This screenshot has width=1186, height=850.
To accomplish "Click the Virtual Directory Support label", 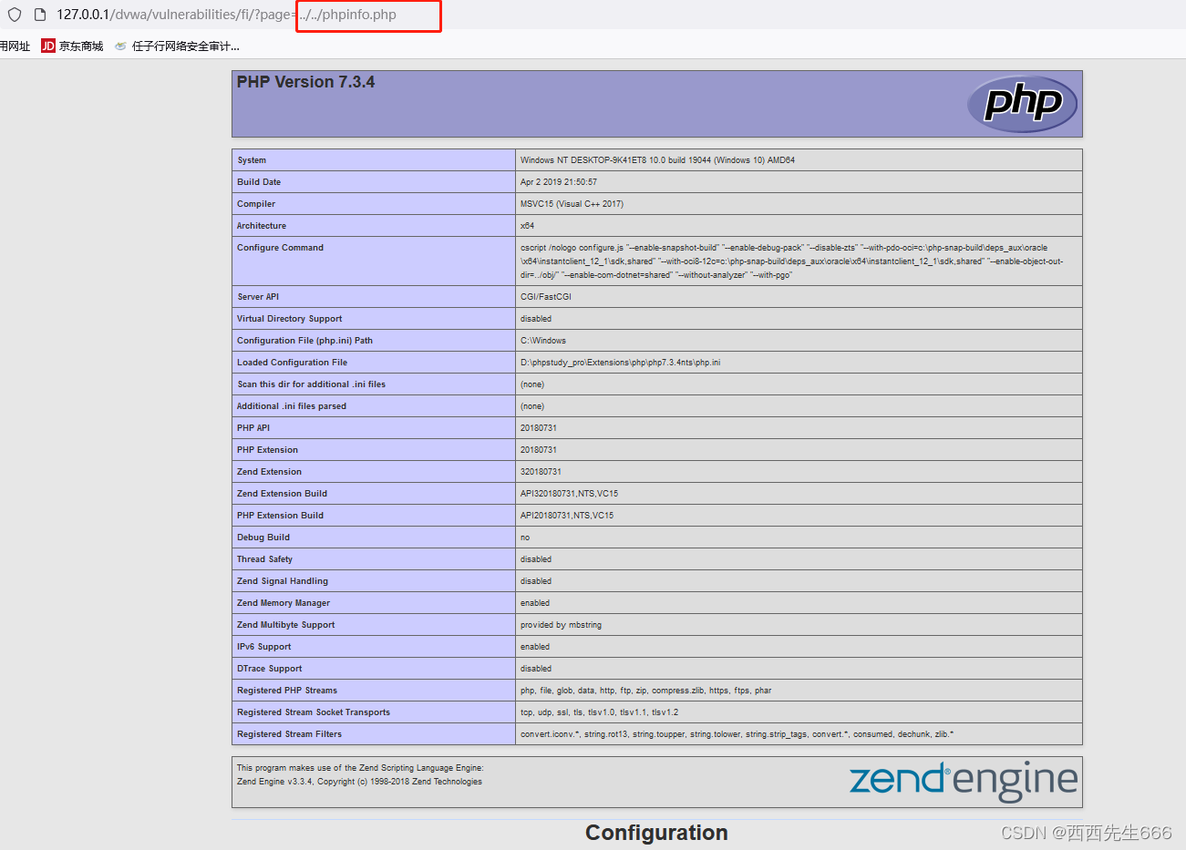I will (290, 319).
